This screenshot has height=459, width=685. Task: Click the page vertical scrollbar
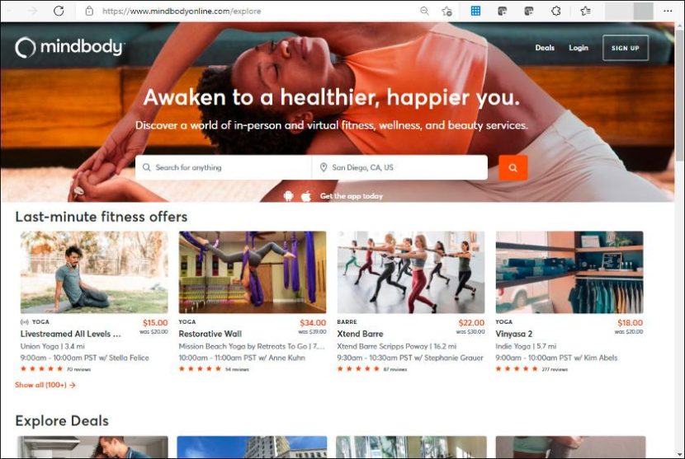pyautogui.click(x=679, y=239)
